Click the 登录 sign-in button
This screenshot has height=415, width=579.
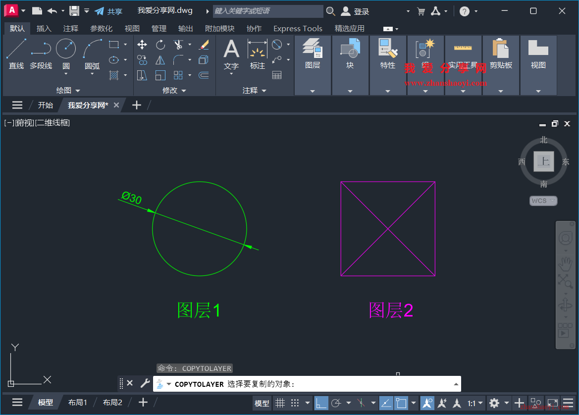point(355,11)
